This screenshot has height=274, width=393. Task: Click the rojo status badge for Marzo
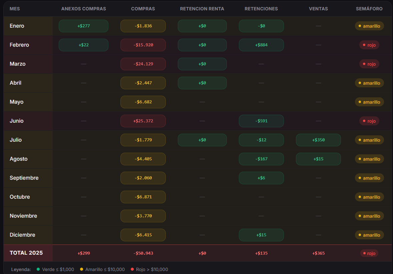[x=369, y=64]
